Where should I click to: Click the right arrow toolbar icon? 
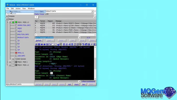coord(45,44)
